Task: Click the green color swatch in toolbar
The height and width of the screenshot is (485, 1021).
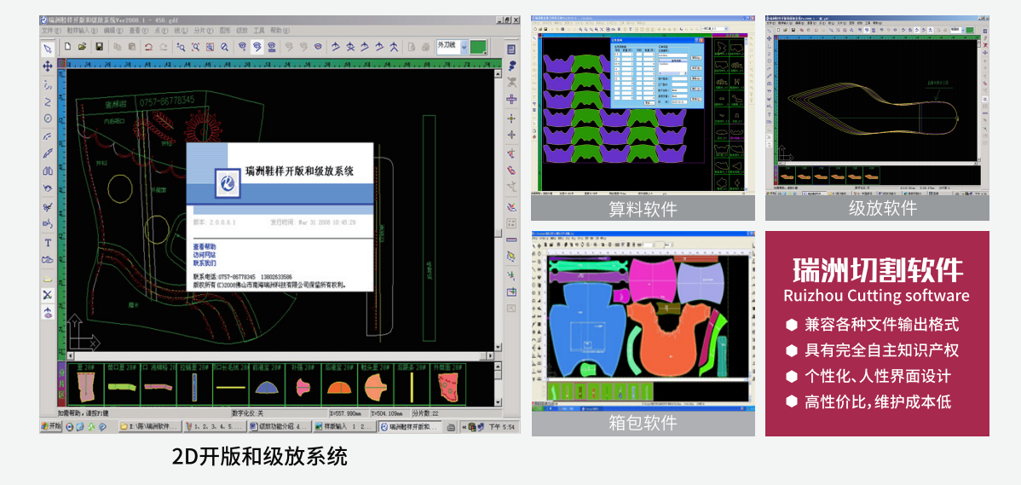Action: point(479,47)
